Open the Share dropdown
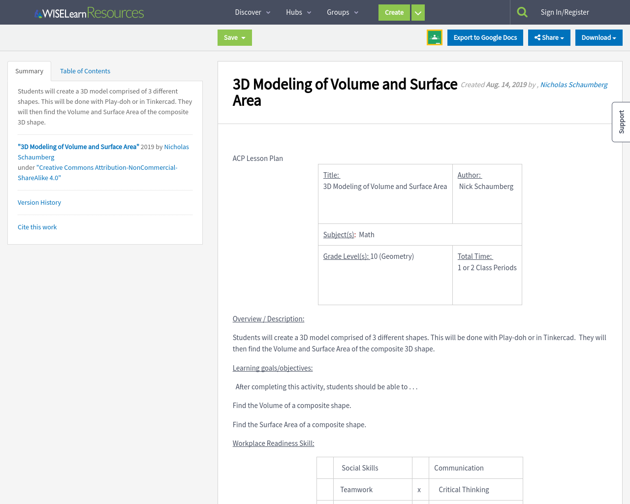Viewport: 630px width, 504px height. pyautogui.click(x=549, y=37)
